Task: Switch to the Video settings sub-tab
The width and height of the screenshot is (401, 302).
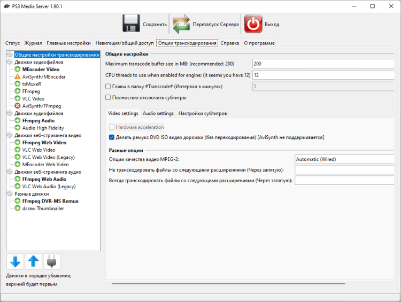Action: 123,113
